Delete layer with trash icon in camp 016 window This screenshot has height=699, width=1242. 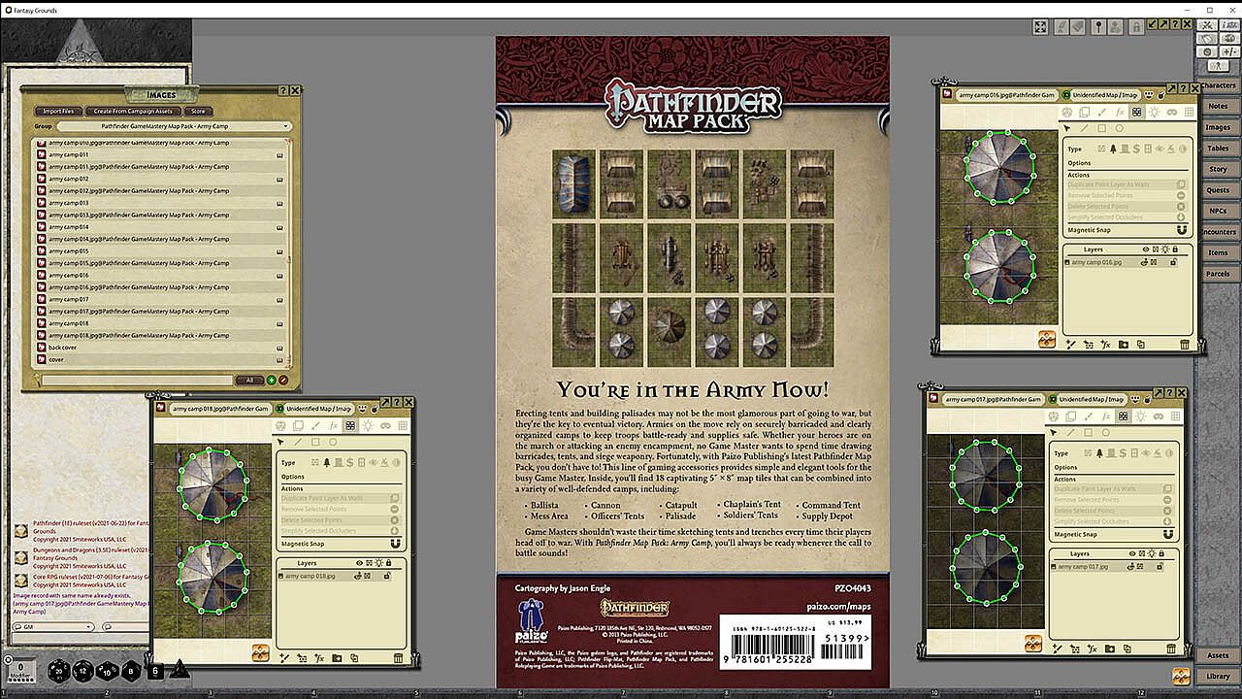pyautogui.click(x=1185, y=344)
